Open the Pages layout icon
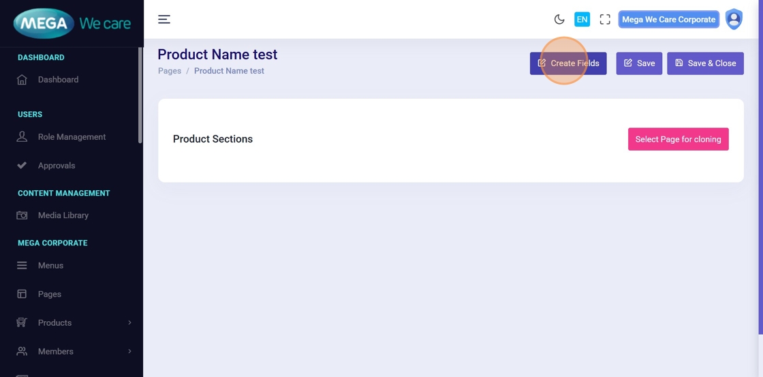 [22, 295]
